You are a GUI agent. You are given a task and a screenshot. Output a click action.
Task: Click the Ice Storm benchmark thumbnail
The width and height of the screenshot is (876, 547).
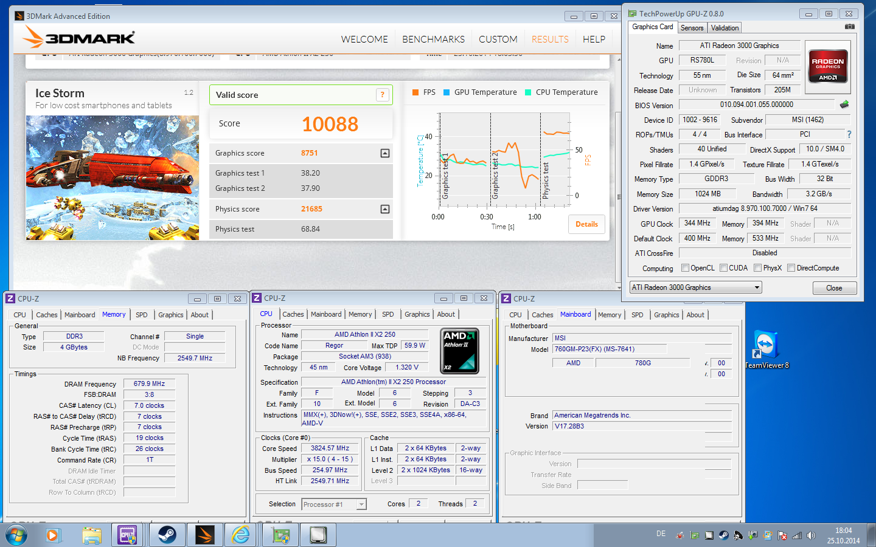(x=113, y=177)
